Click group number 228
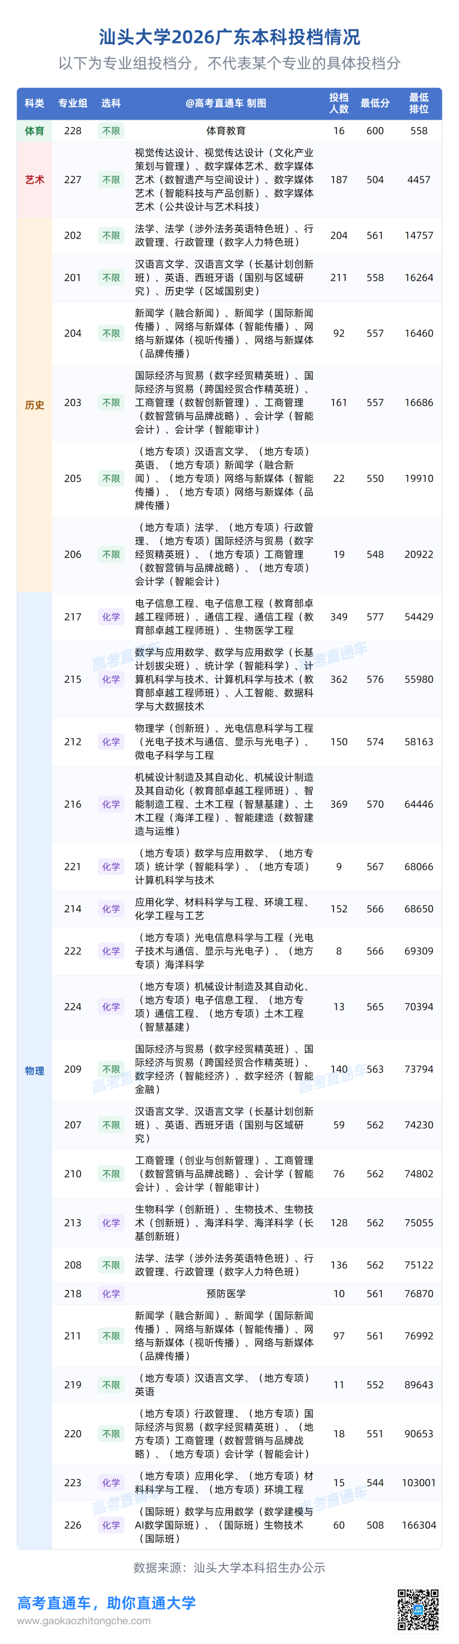 point(73,131)
